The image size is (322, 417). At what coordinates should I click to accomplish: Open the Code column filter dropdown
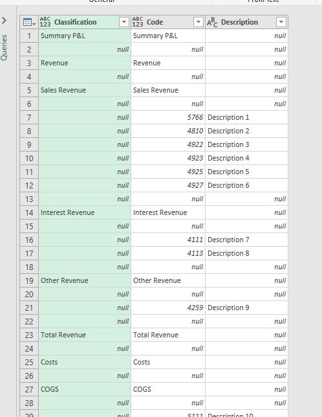(199, 22)
